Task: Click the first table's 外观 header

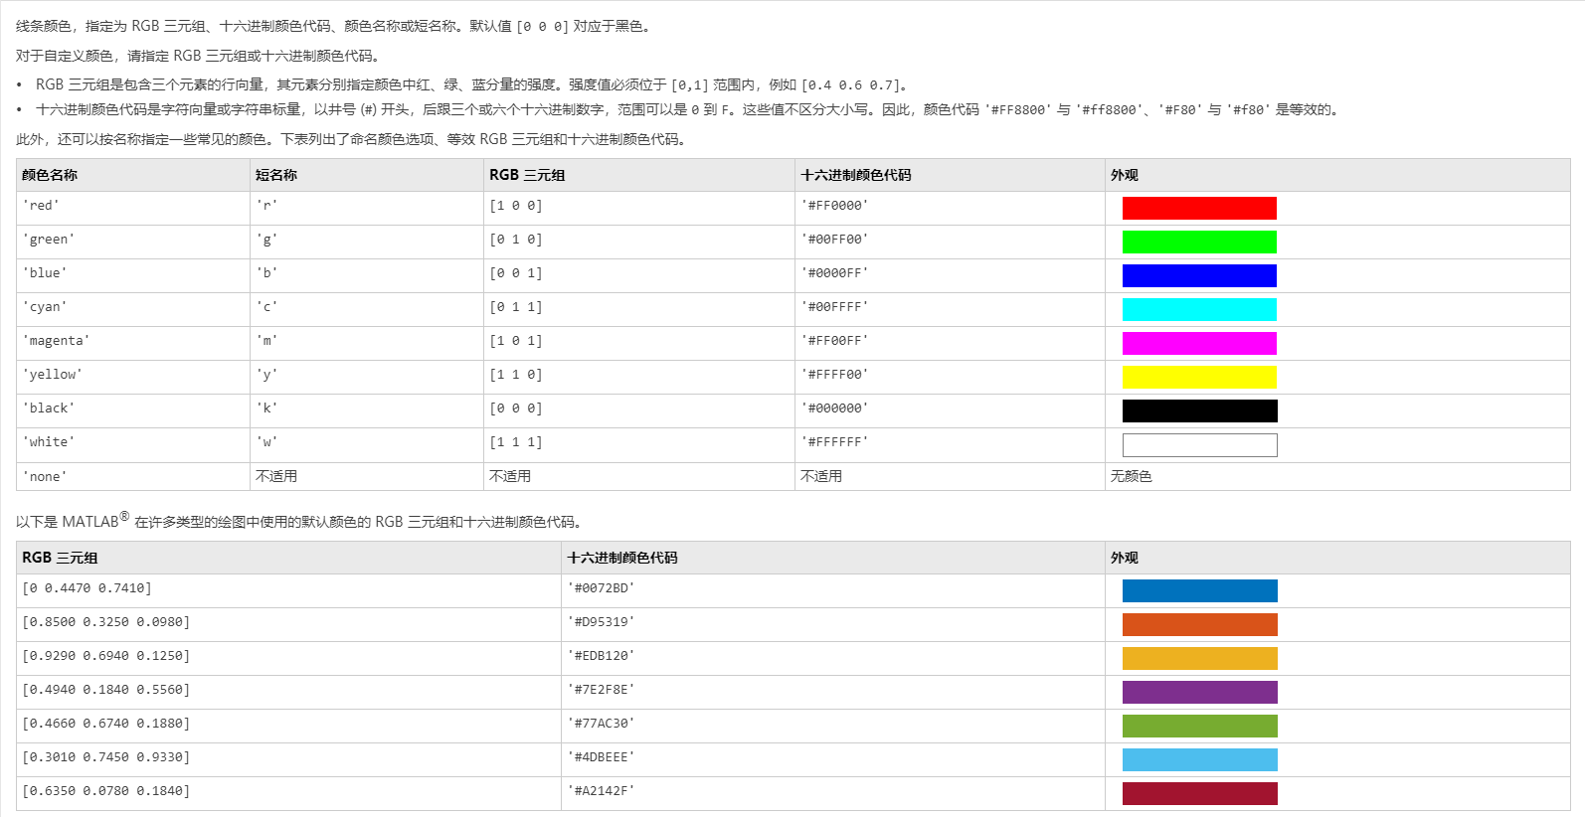Action: point(1337,175)
